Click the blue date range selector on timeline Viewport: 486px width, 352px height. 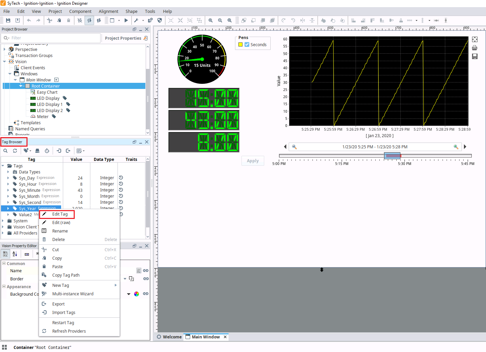pos(392,156)
